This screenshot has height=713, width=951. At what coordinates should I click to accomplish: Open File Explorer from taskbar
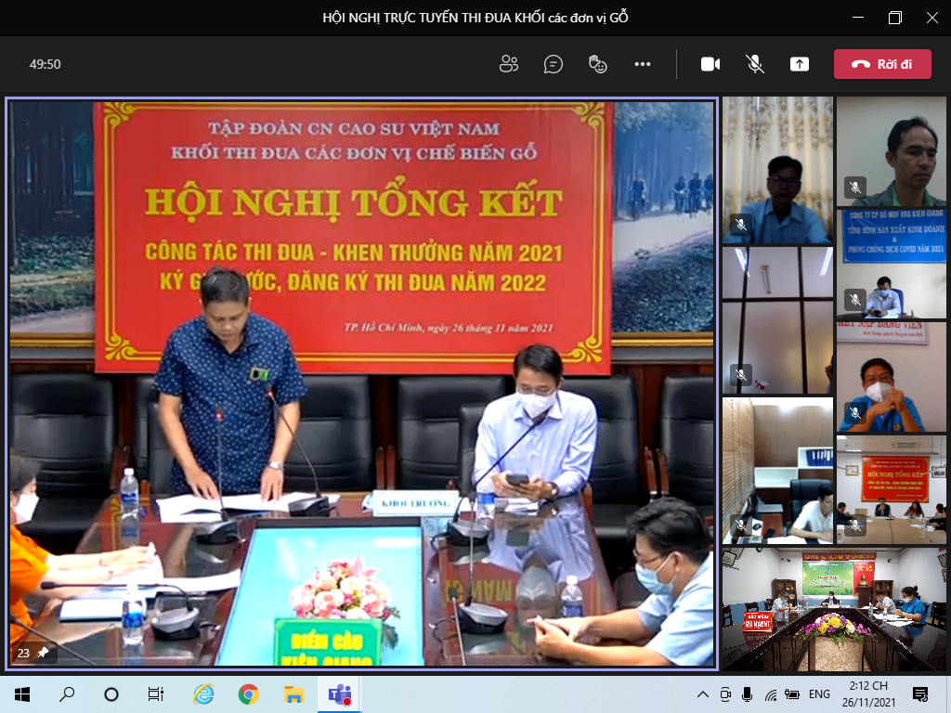coord(294,694)
